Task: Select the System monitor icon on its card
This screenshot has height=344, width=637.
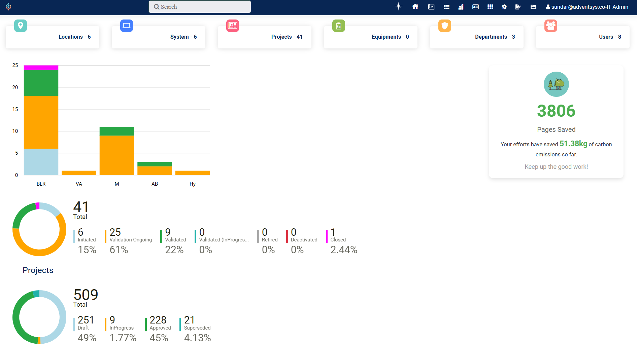Action: tap(126, 26)
